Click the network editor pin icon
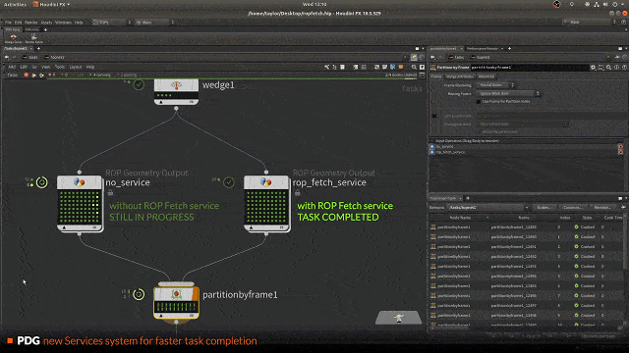The image size is (629, 353). point(414,57)
